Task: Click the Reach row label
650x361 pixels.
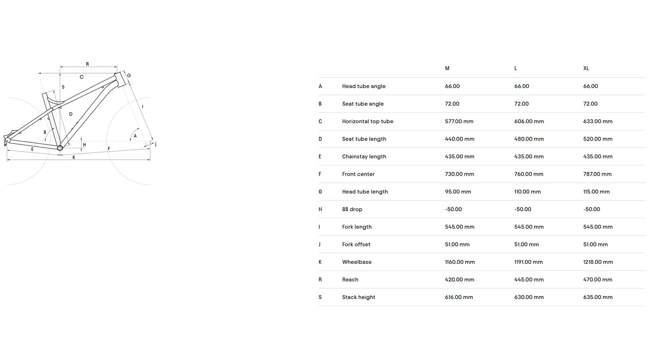Action: pyautogui.click(x=350, y=280)
